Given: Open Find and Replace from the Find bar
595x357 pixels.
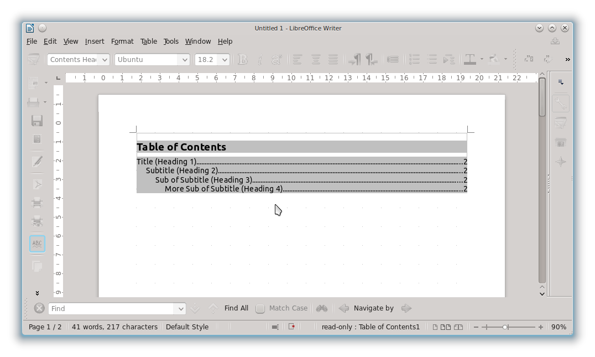Looking at the screenshot, I should point(321,308).
